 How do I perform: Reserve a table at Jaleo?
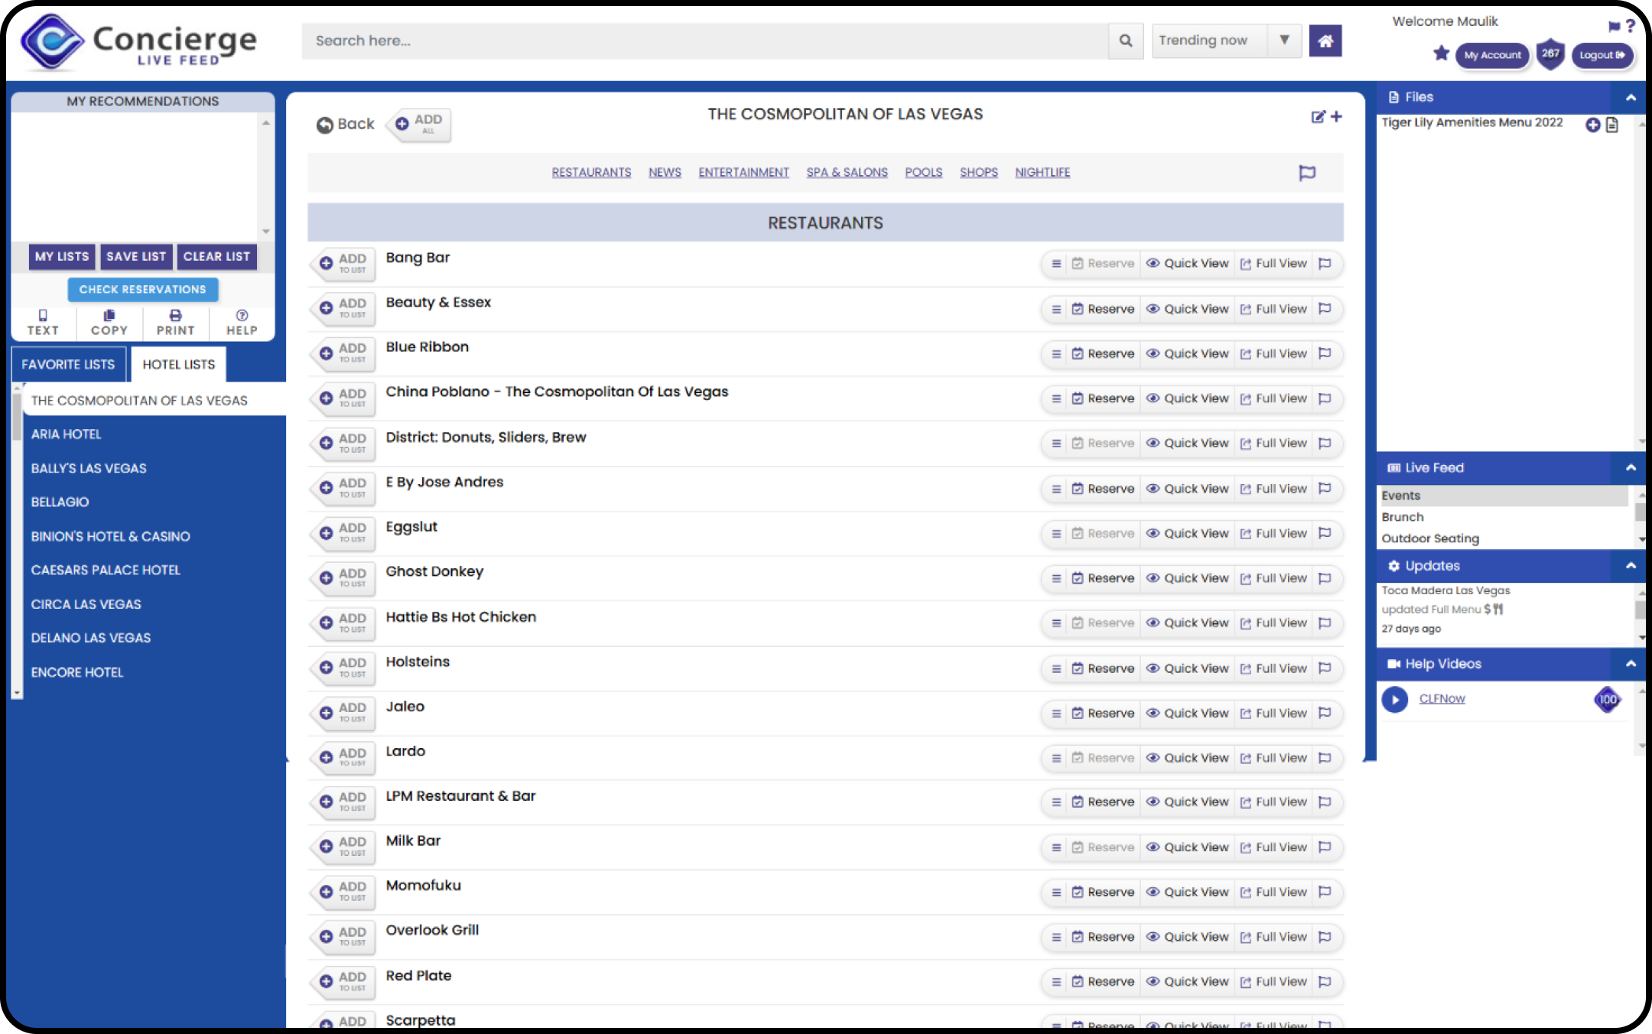[x=1103, y=714]
